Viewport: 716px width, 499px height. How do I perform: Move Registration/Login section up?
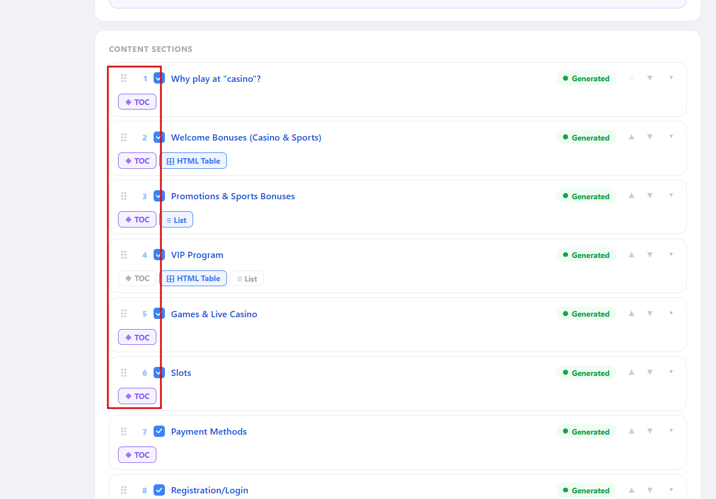pos(632,489)
